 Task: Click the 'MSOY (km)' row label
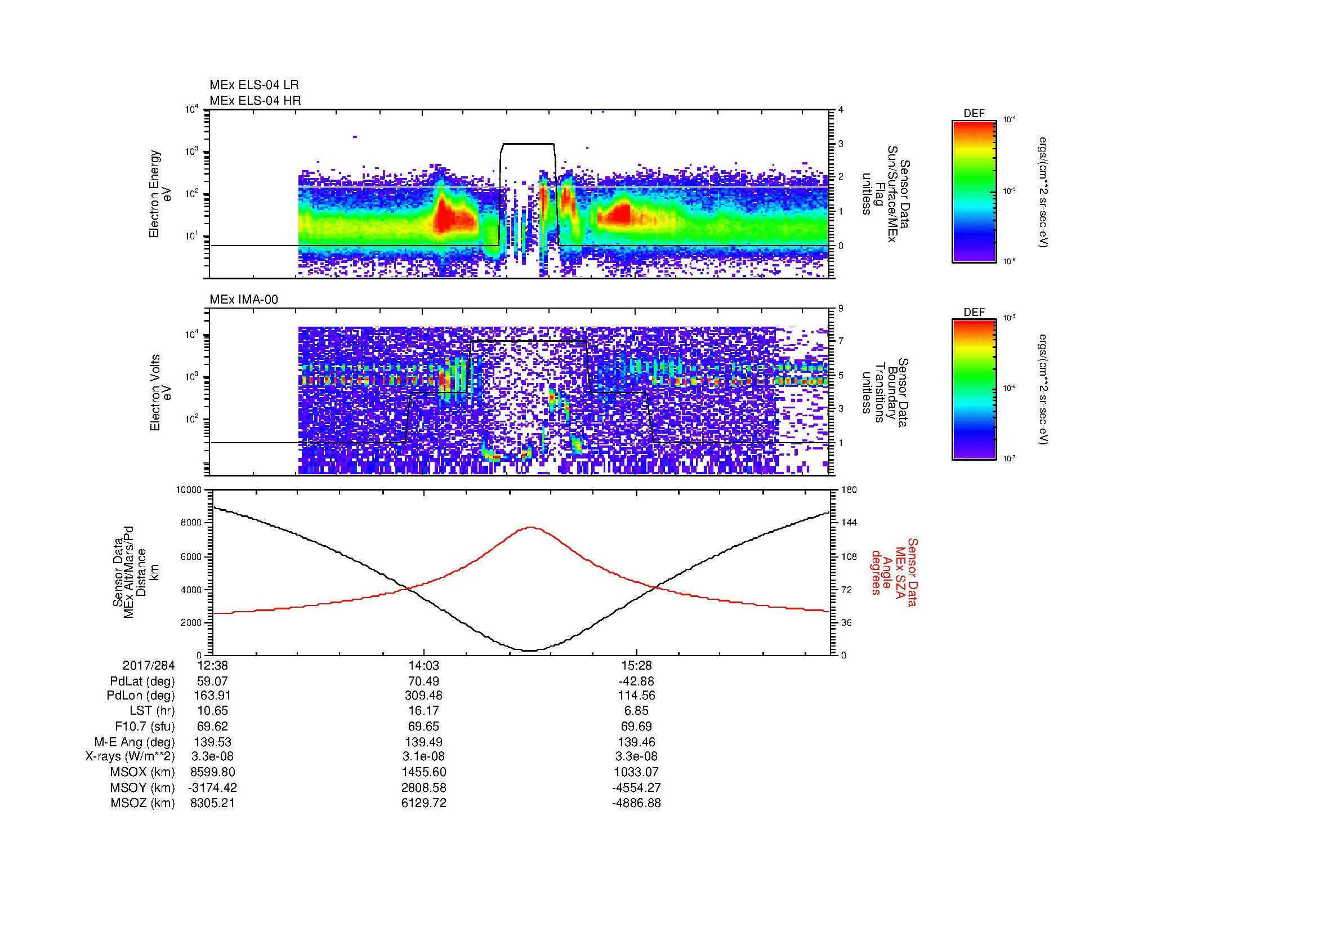[x=142, y=787]
